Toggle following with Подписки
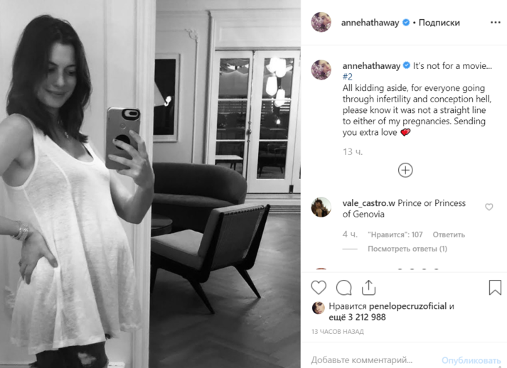 (439, 23)
